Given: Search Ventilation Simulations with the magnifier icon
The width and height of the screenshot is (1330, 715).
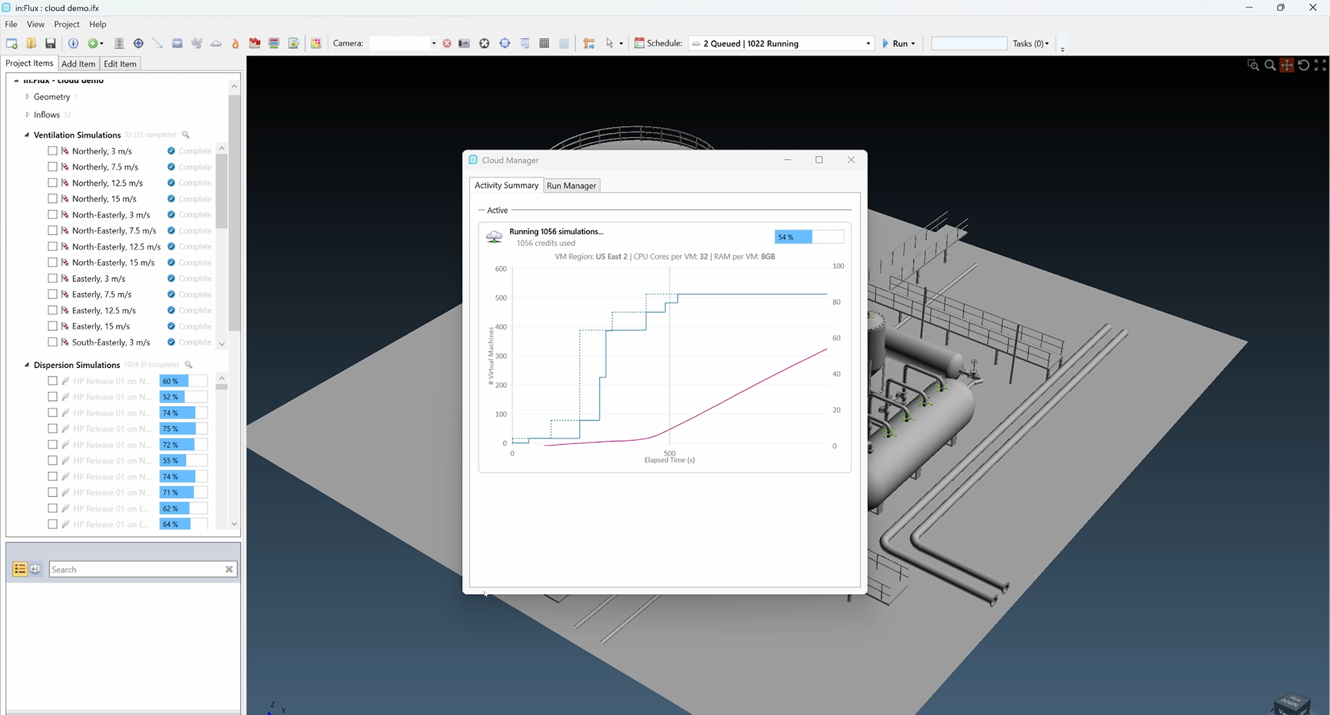Looking at the screenshot, I should [x=186, y=135].
